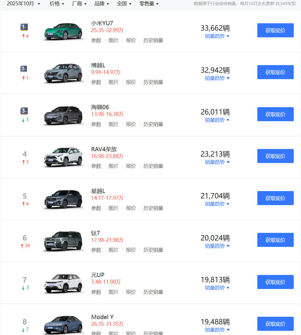Expand the 价格 filter dropdown
301x335 pixels.
(x=57, y=4)
